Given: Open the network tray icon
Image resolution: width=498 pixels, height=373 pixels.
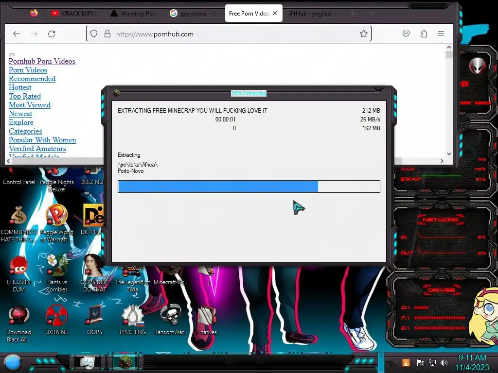Looking at the screenshot, I should pos(432,362).
